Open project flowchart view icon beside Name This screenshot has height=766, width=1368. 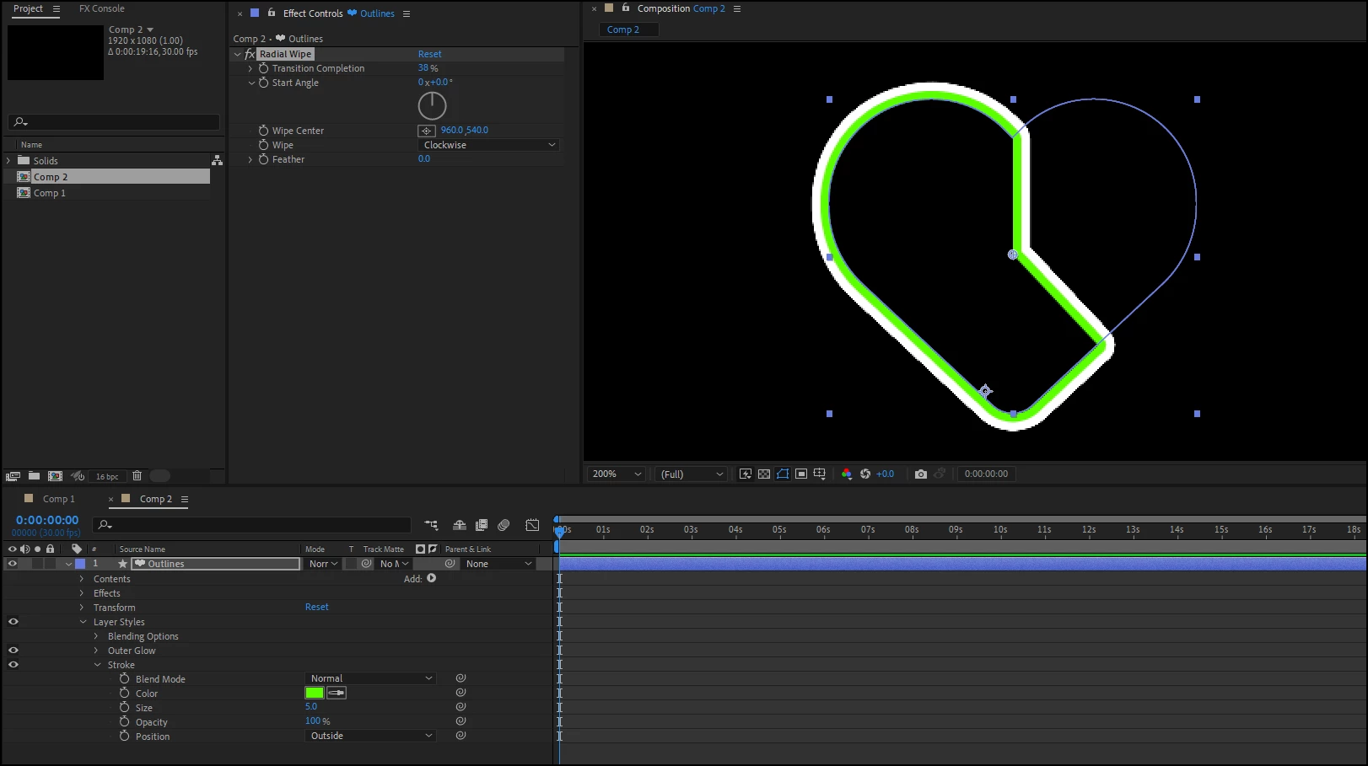coord(217,160)
